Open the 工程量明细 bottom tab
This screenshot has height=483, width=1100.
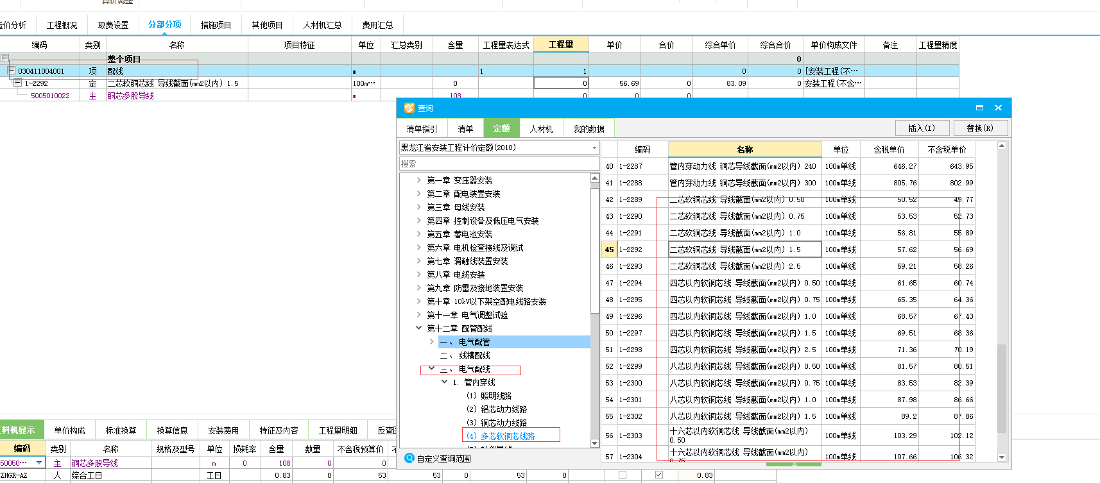coord(338,430)
